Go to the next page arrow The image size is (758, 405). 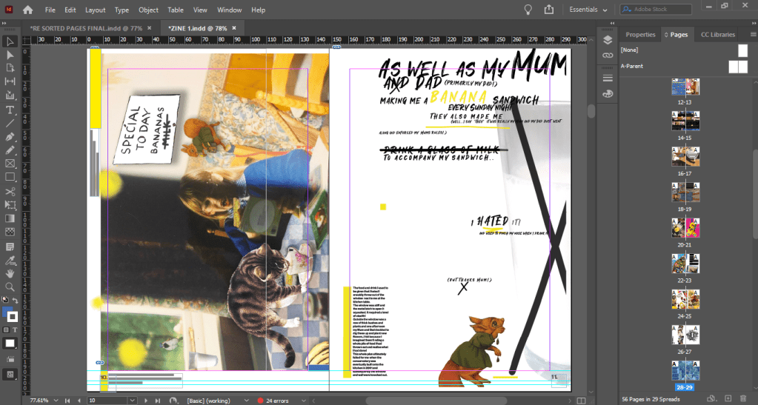[x=146, y=401]
